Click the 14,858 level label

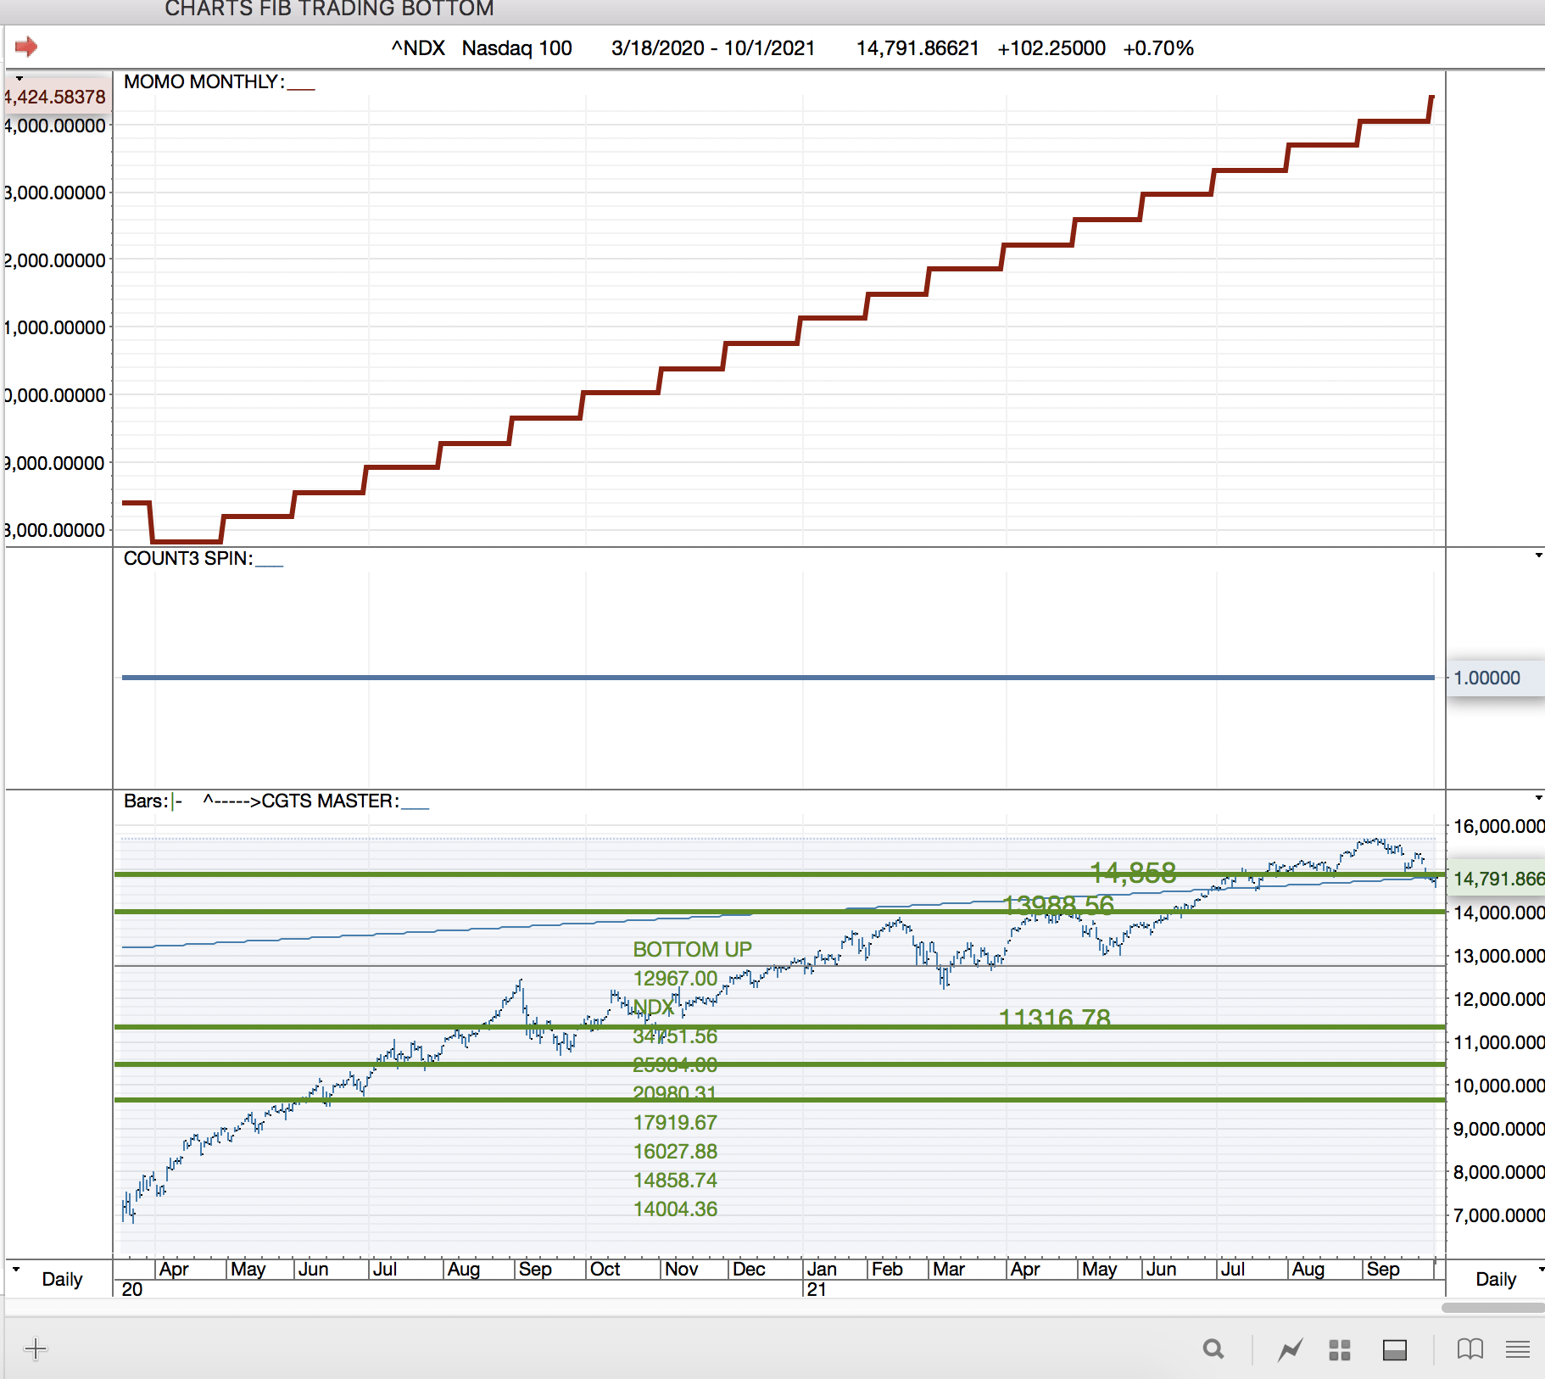coord(1132,872)
